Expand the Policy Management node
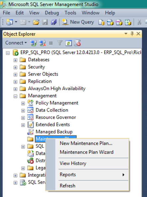 tap(23, 103)
